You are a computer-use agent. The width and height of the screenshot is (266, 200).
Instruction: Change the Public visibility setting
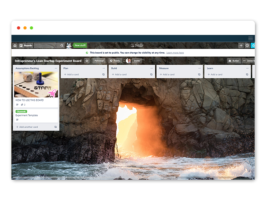point(115,61)
